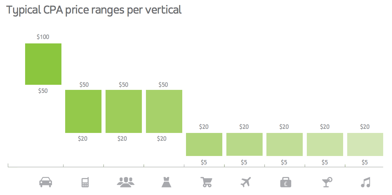Click the music note icon
Screen dimensions: 392x195
coord(365,182)
